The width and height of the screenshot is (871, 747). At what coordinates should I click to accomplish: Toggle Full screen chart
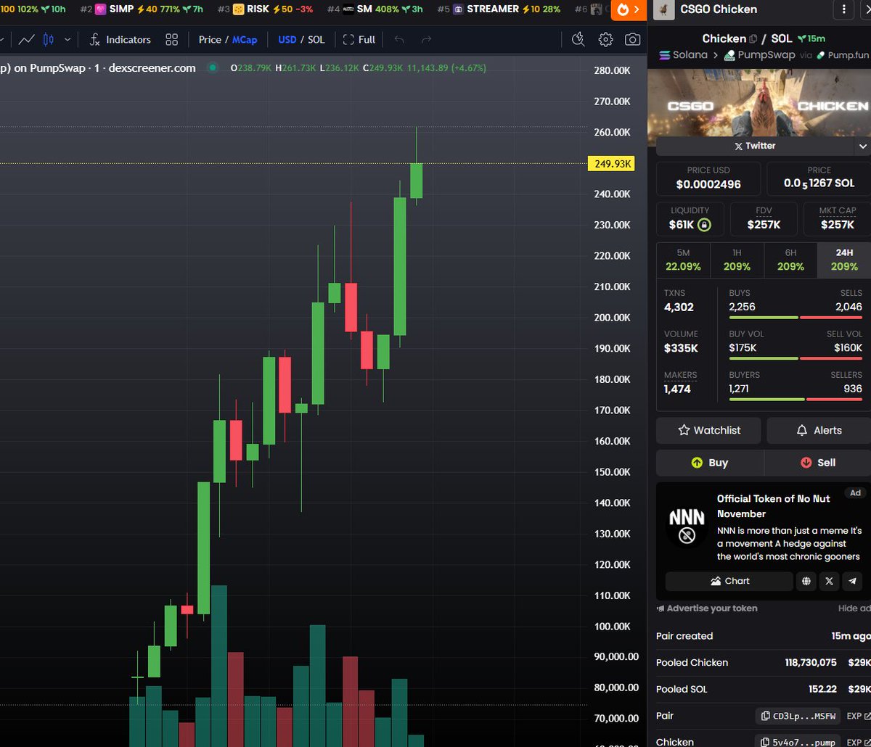pyautogui.click(x=359, y=39)
